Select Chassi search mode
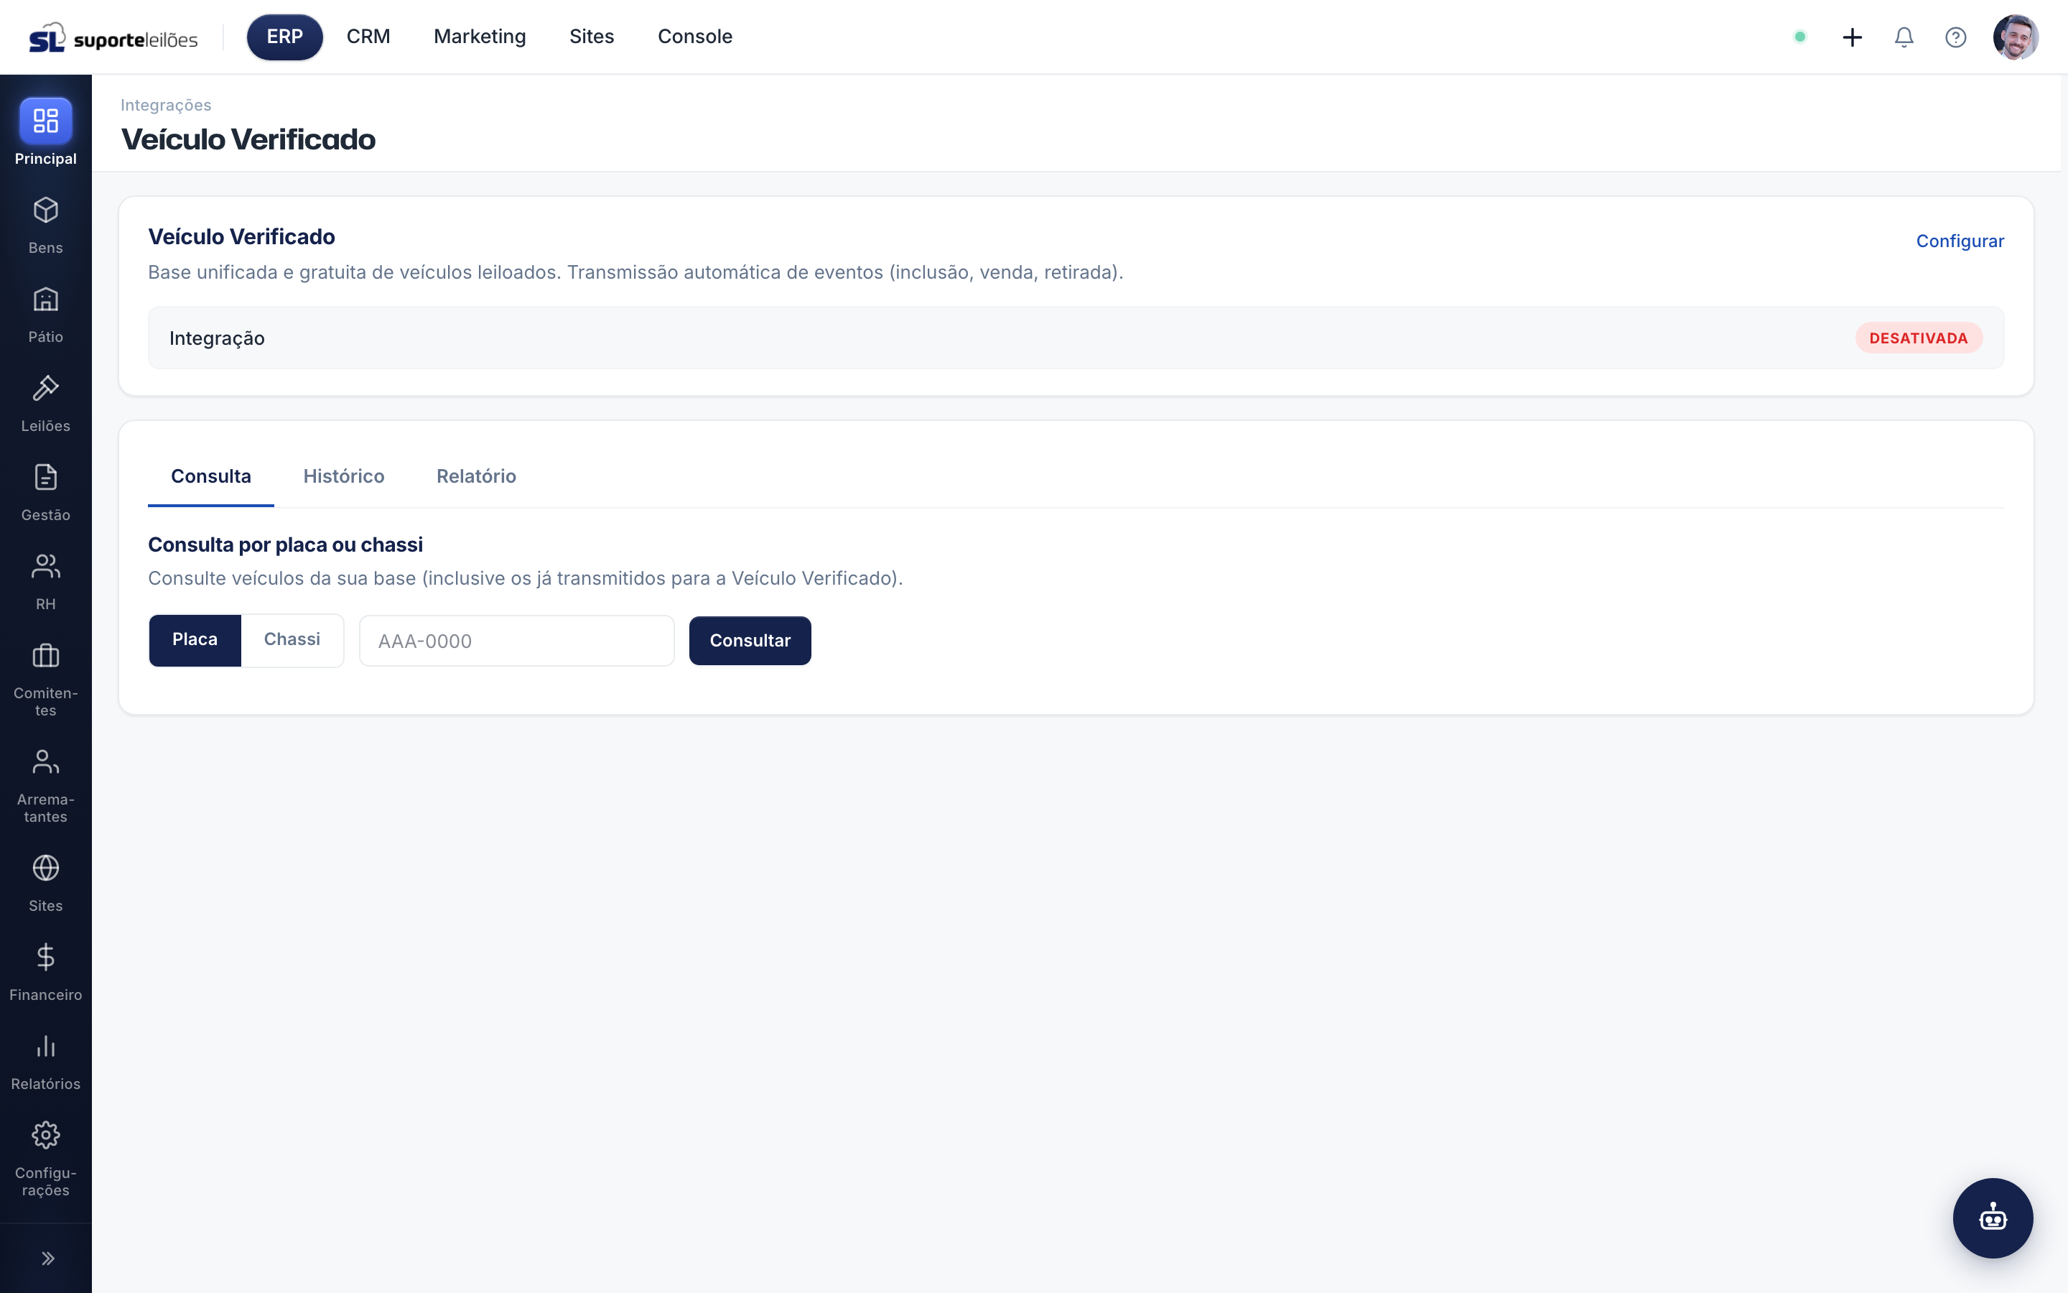The width and height of the screenshot is (2068, 1293). (x=292, y=639)
